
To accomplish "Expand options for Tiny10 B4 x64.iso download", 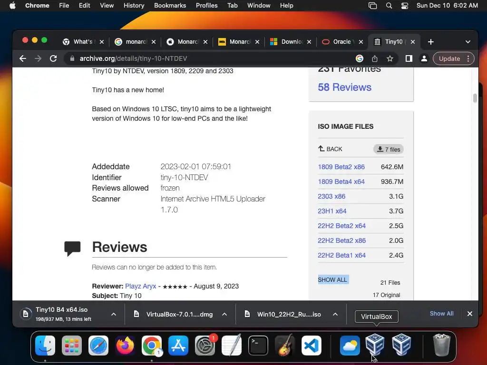I will (114, 314).
